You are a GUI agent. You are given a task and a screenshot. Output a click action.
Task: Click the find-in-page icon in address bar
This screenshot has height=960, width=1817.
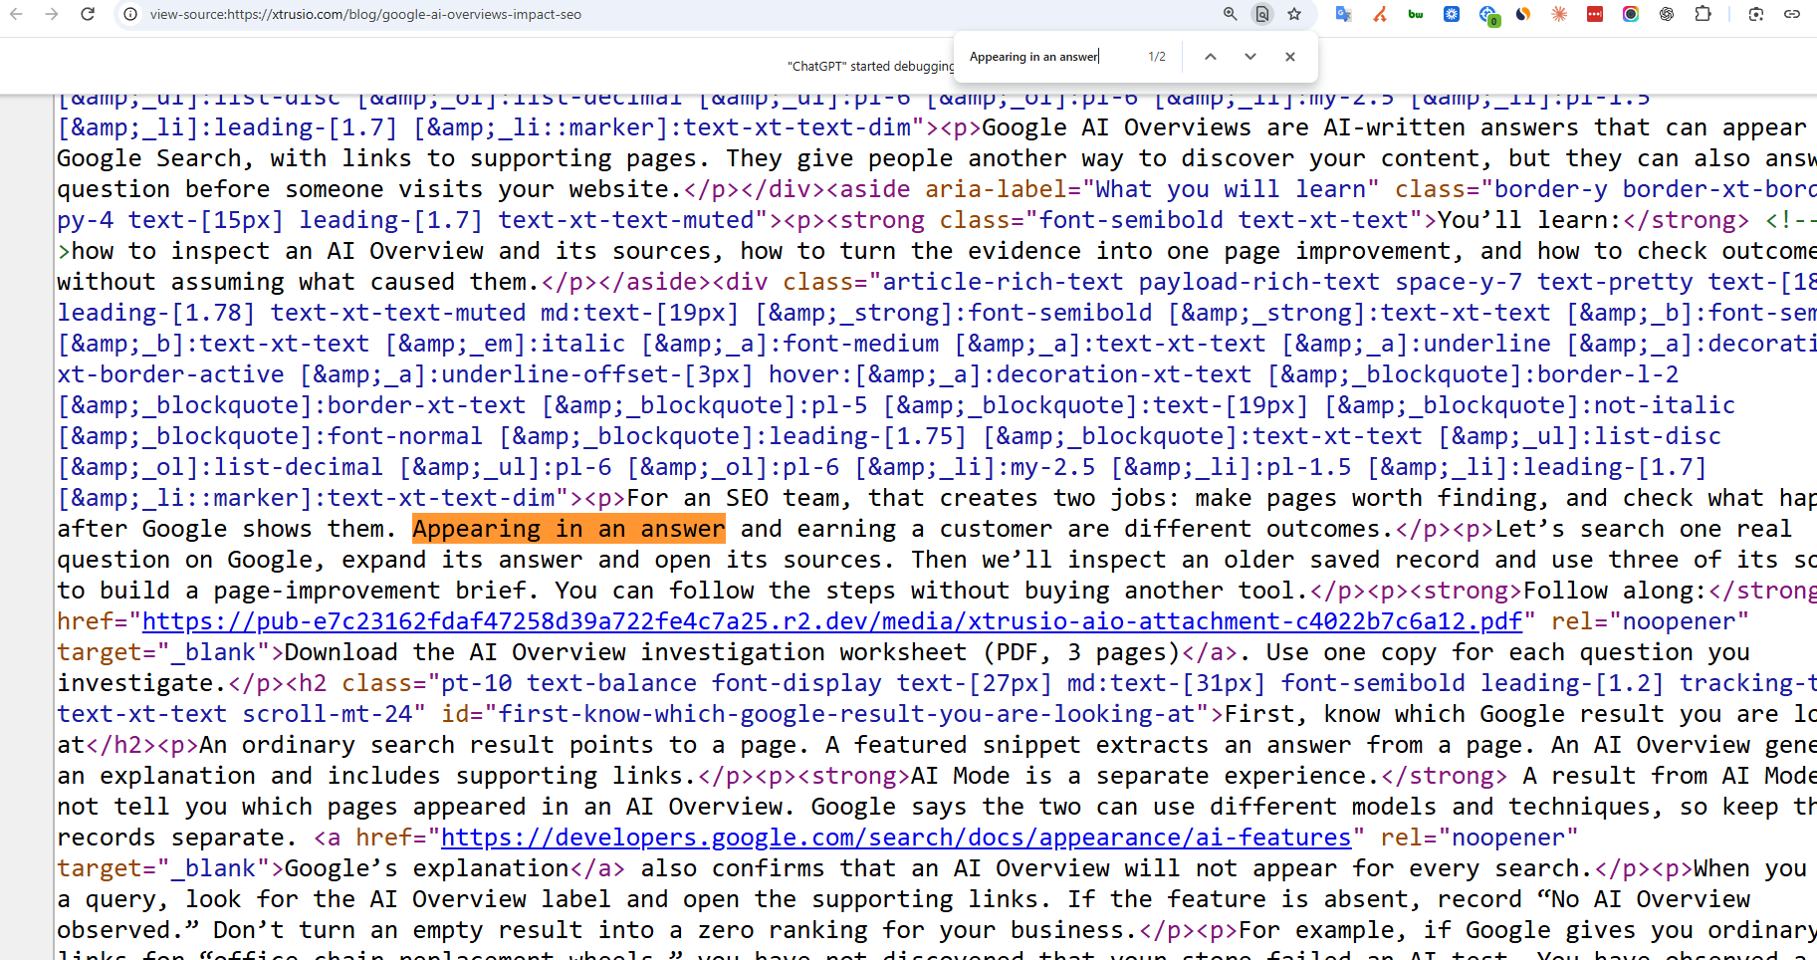point(1262,14)
